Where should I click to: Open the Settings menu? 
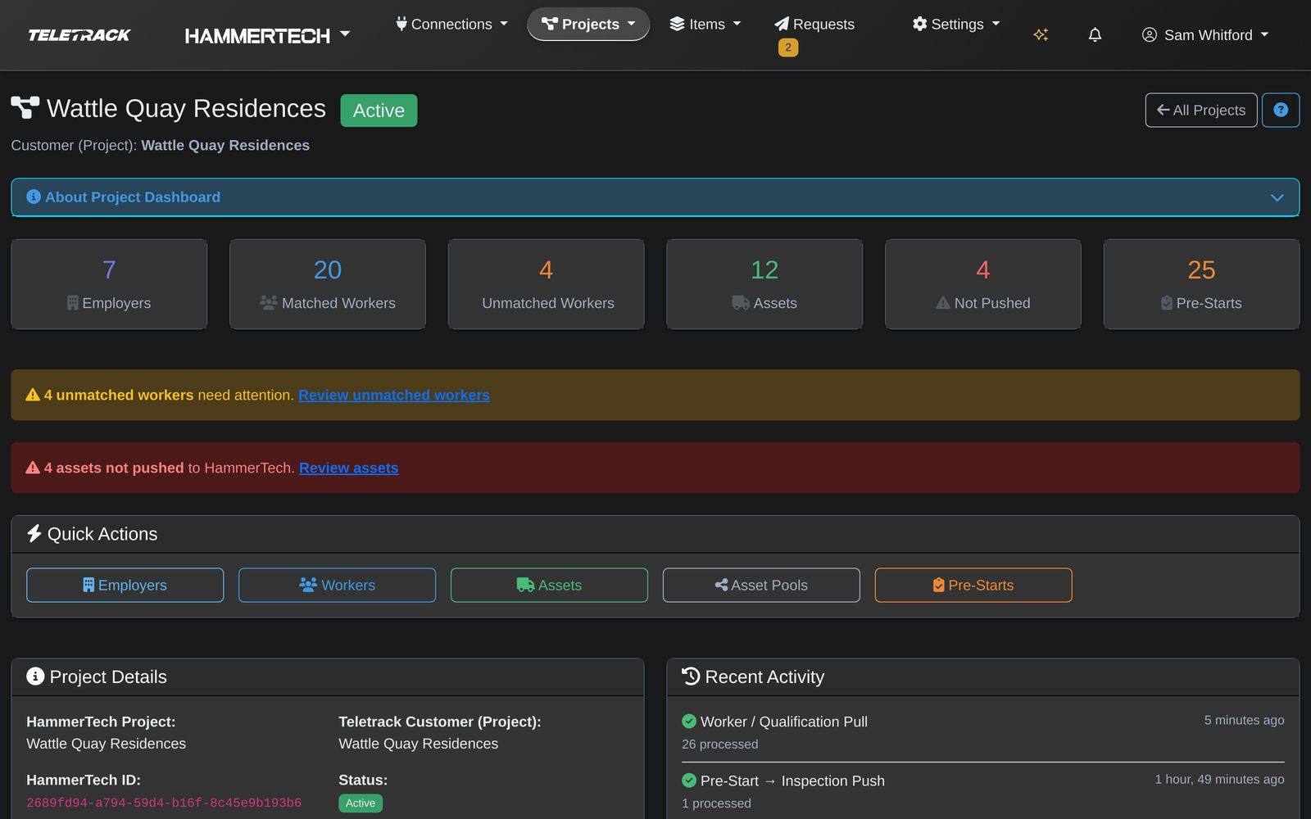[x=956, y=25]
